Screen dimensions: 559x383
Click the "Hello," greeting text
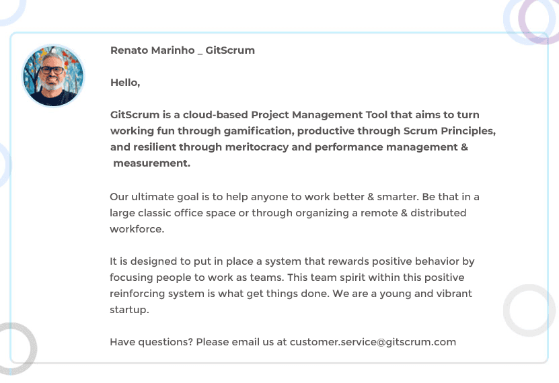click(x=125, y=83)
